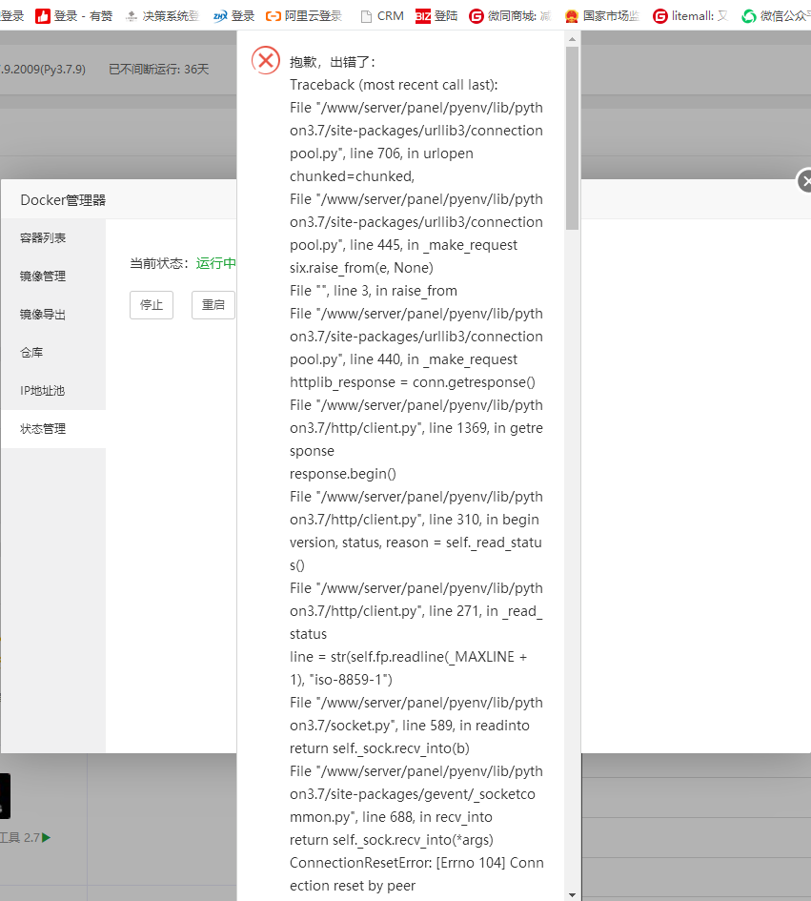Click the 微同商城 red G icon
This screenshot has height=901, width=811.
[476, 16]
